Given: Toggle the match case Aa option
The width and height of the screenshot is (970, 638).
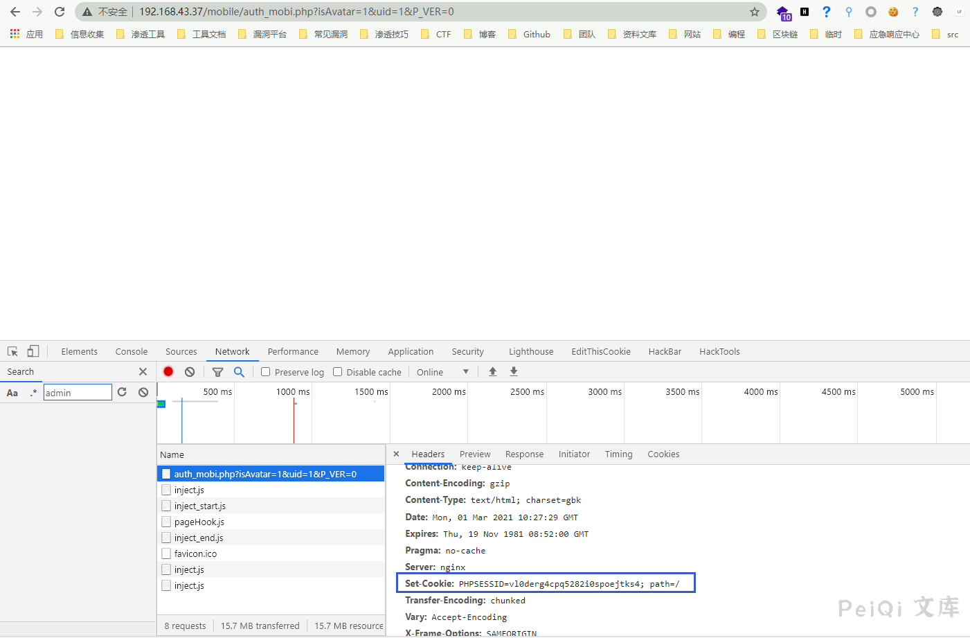Looking at the screenshot, I should point(12,393).
